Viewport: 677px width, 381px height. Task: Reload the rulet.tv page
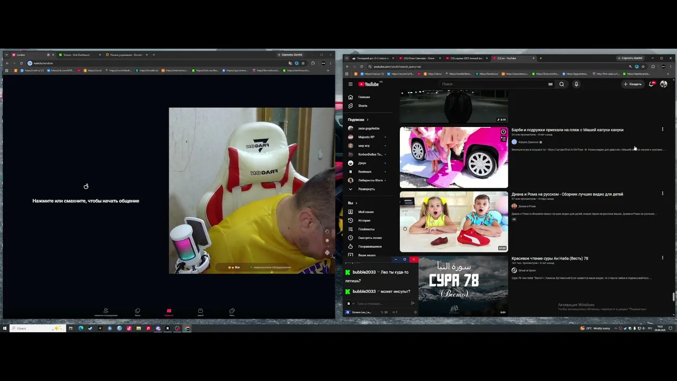click(x=21, y=63)
